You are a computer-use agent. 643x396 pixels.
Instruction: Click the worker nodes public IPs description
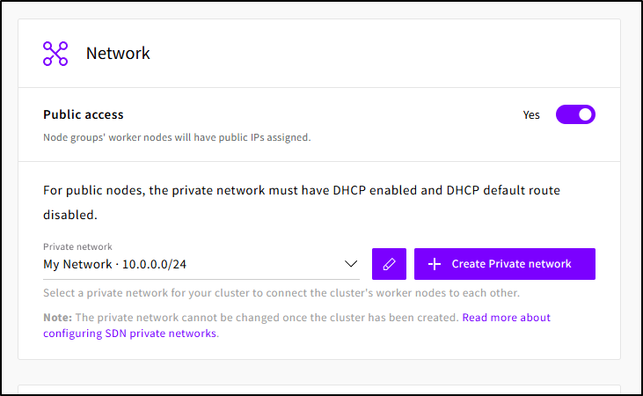click(177, 137)
